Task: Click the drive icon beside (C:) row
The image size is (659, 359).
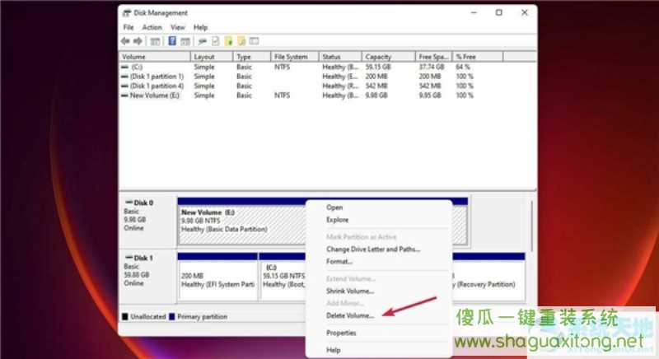Action: [125, 68]
